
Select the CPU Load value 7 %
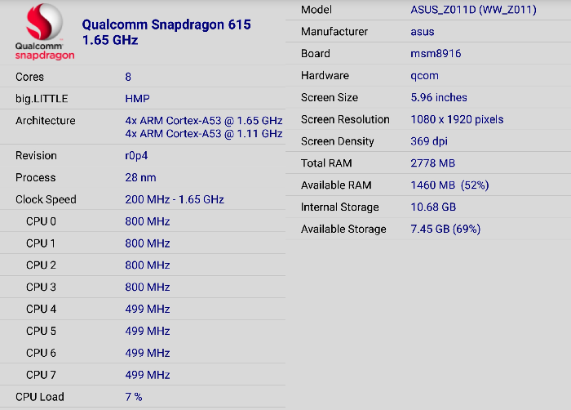pos(134,397)
